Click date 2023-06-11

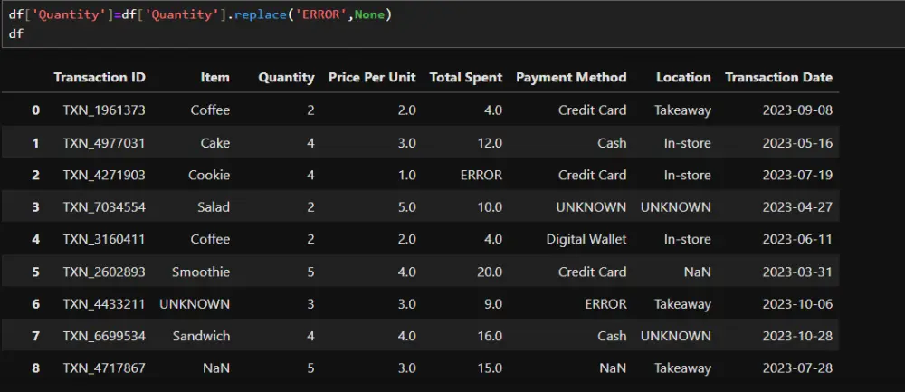click(797, 239)
